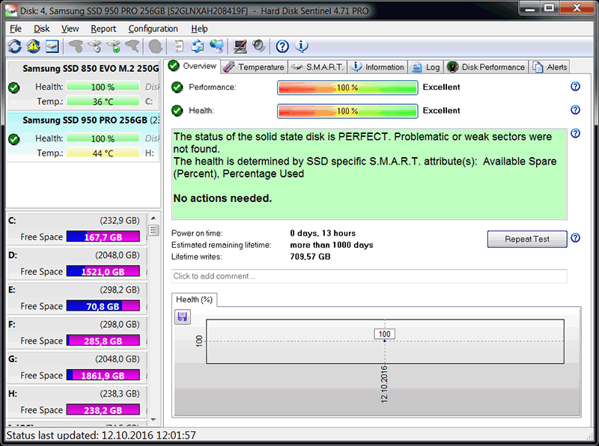Open the Report menu

pyautogui.click(x=103, y=28)
